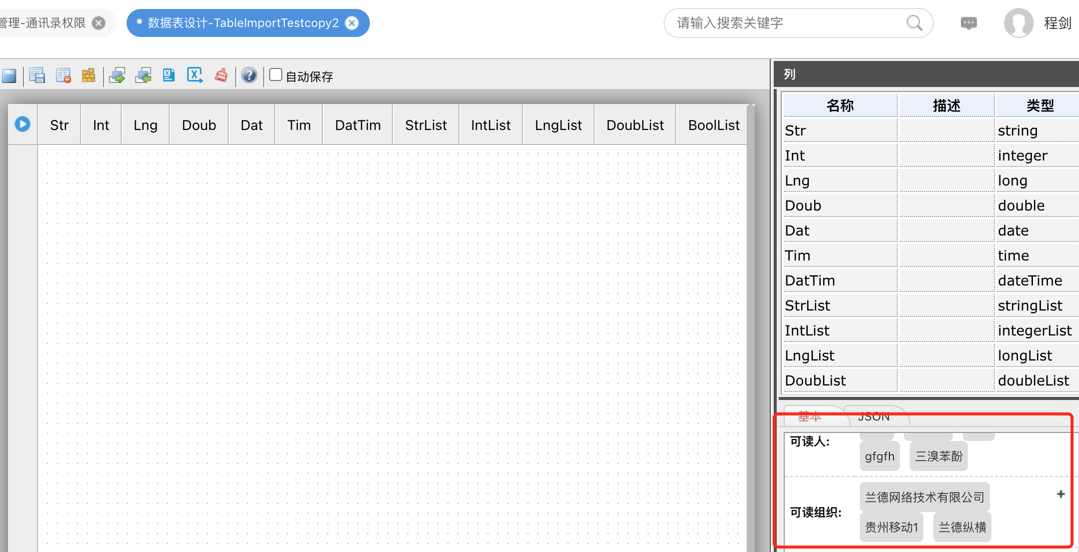Click the blue save floppy icon
This screenshot has height=552, width=1079.
(9, 76)
